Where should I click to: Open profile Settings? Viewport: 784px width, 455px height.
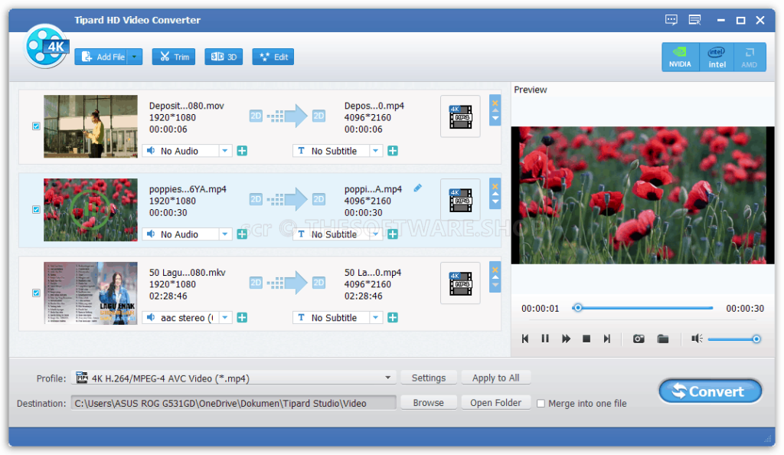pos(429,378)
